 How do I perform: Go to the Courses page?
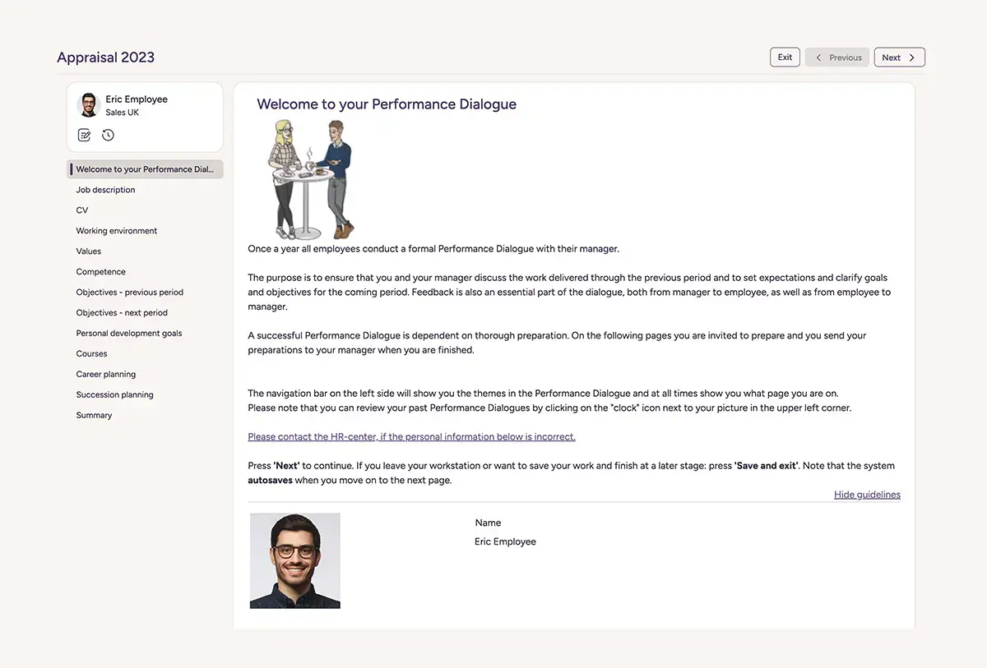(92, 354)
